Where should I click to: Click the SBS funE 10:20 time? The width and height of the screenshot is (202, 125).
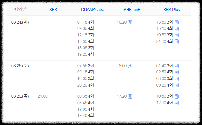[x=122, y=22]
